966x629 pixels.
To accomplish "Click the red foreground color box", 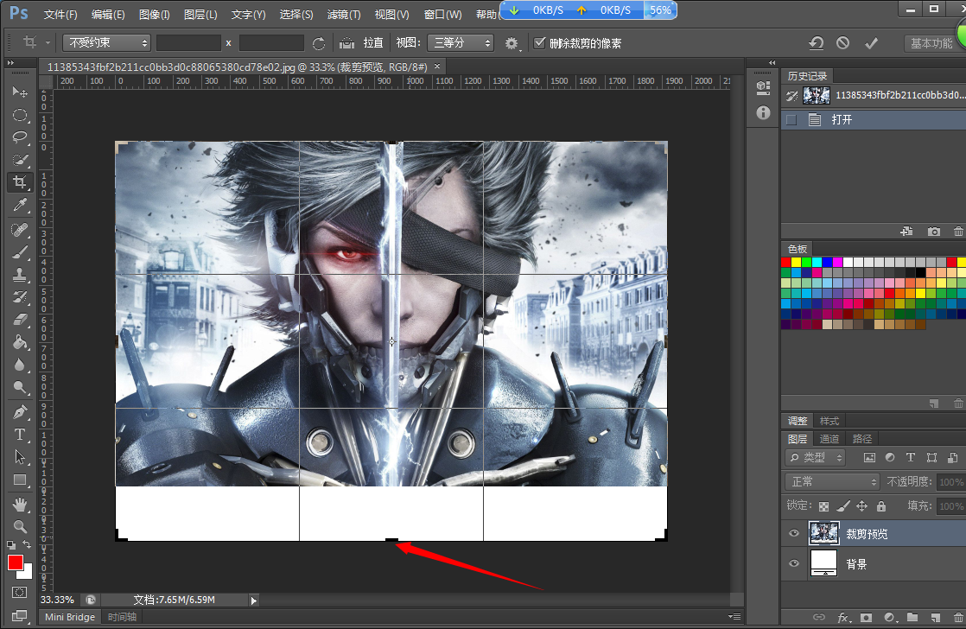I will click(16, 562).
